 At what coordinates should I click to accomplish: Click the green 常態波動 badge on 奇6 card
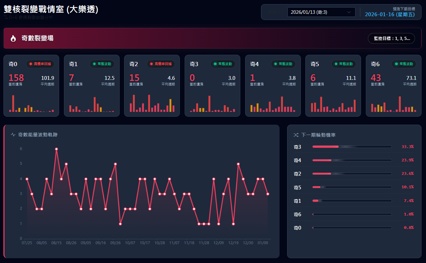click(x=404, y=64)
